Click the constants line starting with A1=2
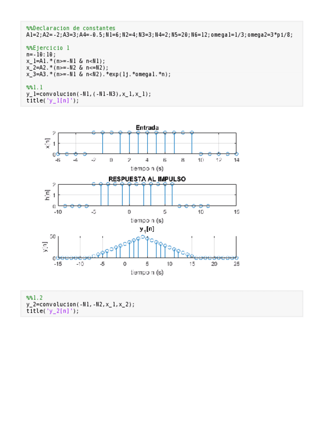Viewport: 335px width, 434px height. click(159, 35)
